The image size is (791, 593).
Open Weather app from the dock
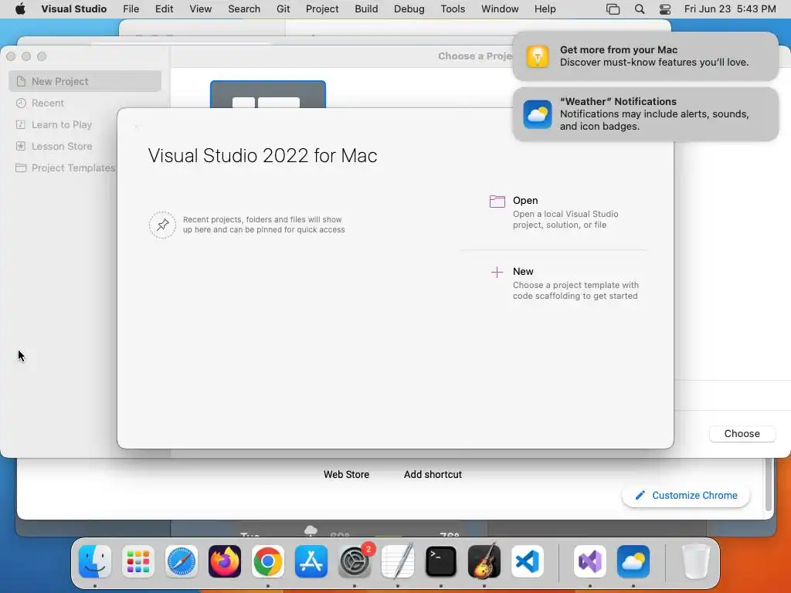tap(633, 561)
